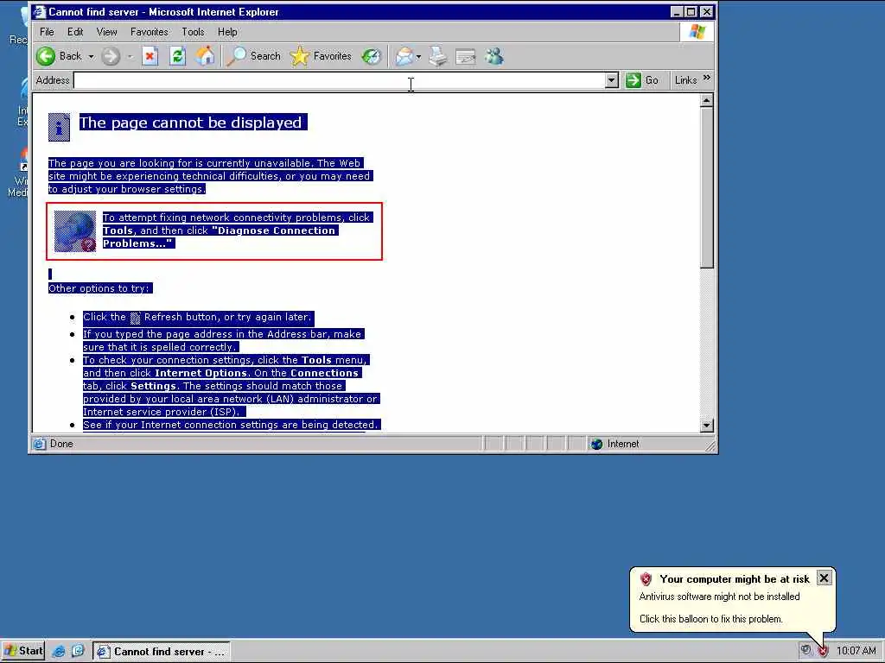Click the green Back arrow button

click(47, 56)
